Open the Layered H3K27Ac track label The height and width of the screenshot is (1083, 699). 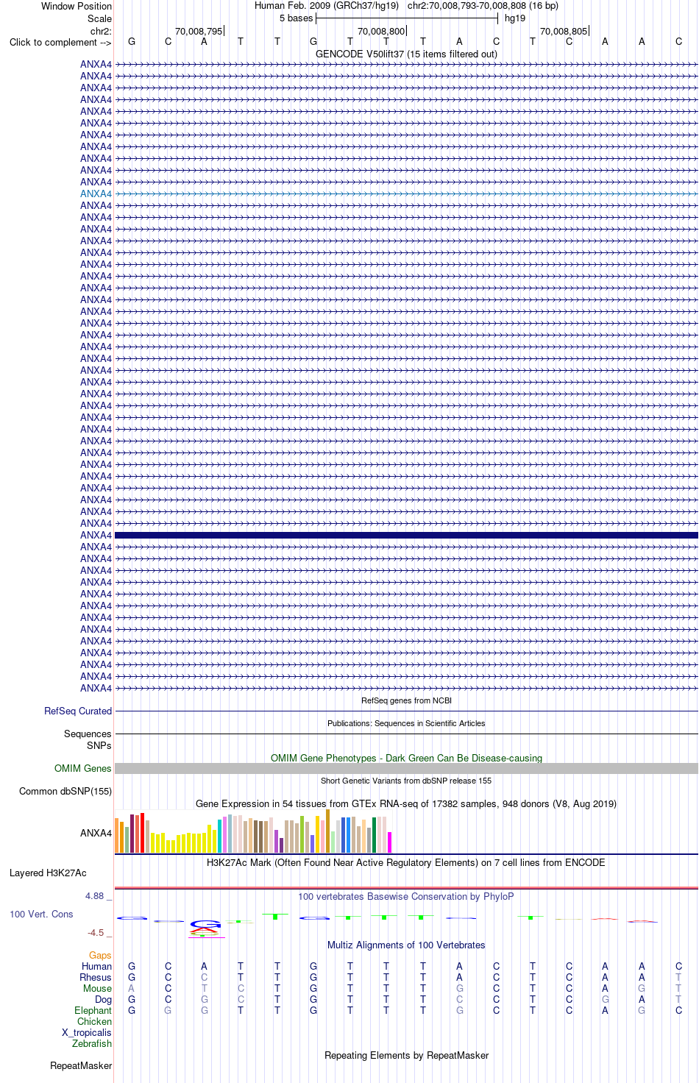click(48, 873)
